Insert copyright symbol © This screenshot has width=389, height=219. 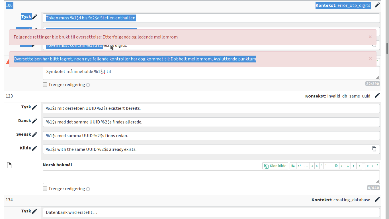336,166
